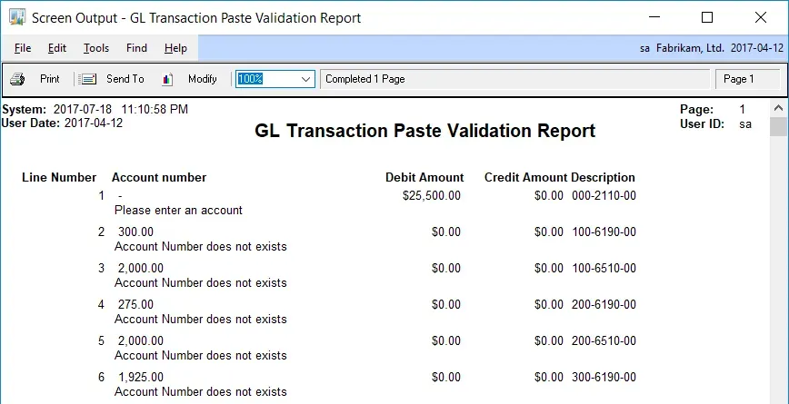Click the Send To envelope icon
Image resolution: width=789 pixels, height=404 pixels.
tap(88, 79)
